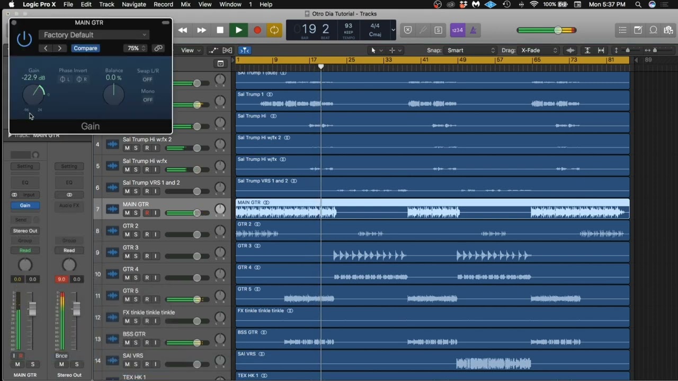Open the Mix menu
This screenshot has width=678, height=381.
coord(185,4)
